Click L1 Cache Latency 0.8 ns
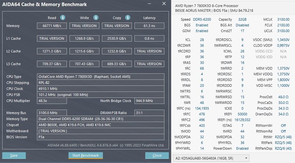 click(x=149, y=38)
